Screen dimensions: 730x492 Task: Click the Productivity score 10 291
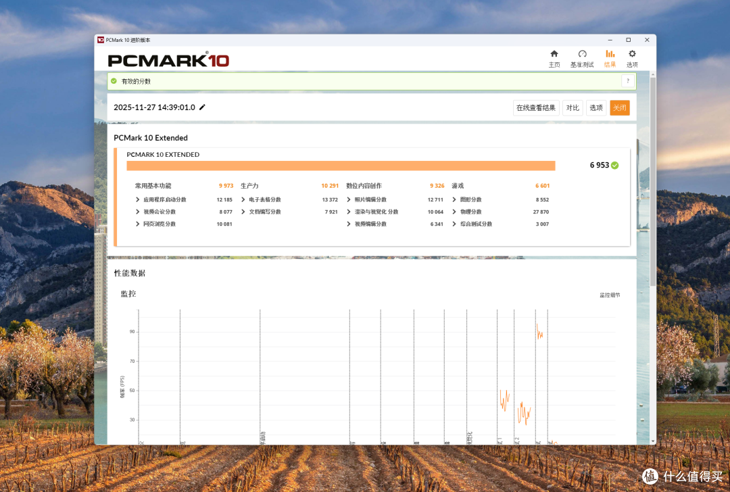[x=330, y=186]
